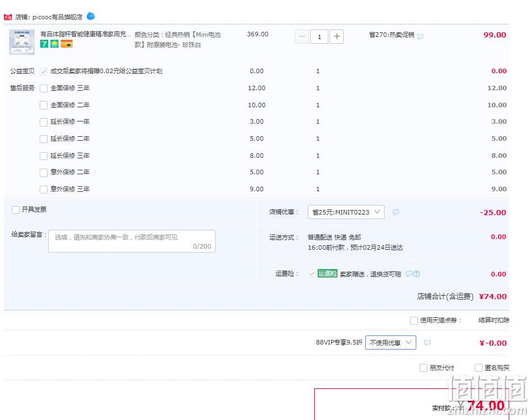This screenshot has width=532, height=420.
Task: Click the 9.00 price of 意外保修 三年
Action: (256, 189)
